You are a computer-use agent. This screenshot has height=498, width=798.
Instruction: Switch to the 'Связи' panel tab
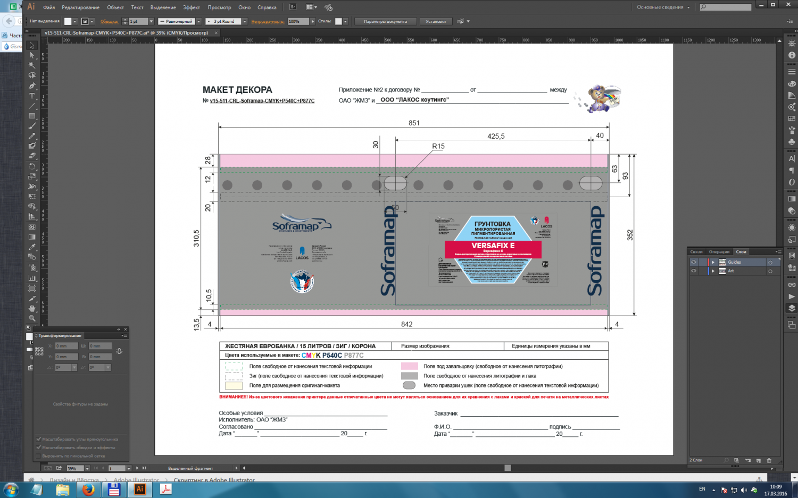click(x=696, y=252)
